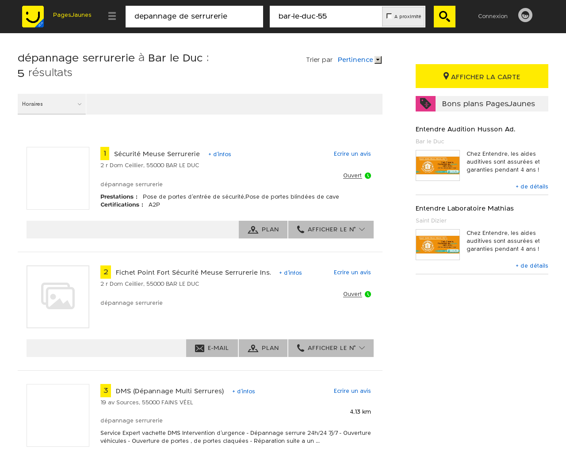Screen dimensions: 566x453
Task: Open Plan for Sécurité Meuse Serrurerie
Action: coord(263,230)
